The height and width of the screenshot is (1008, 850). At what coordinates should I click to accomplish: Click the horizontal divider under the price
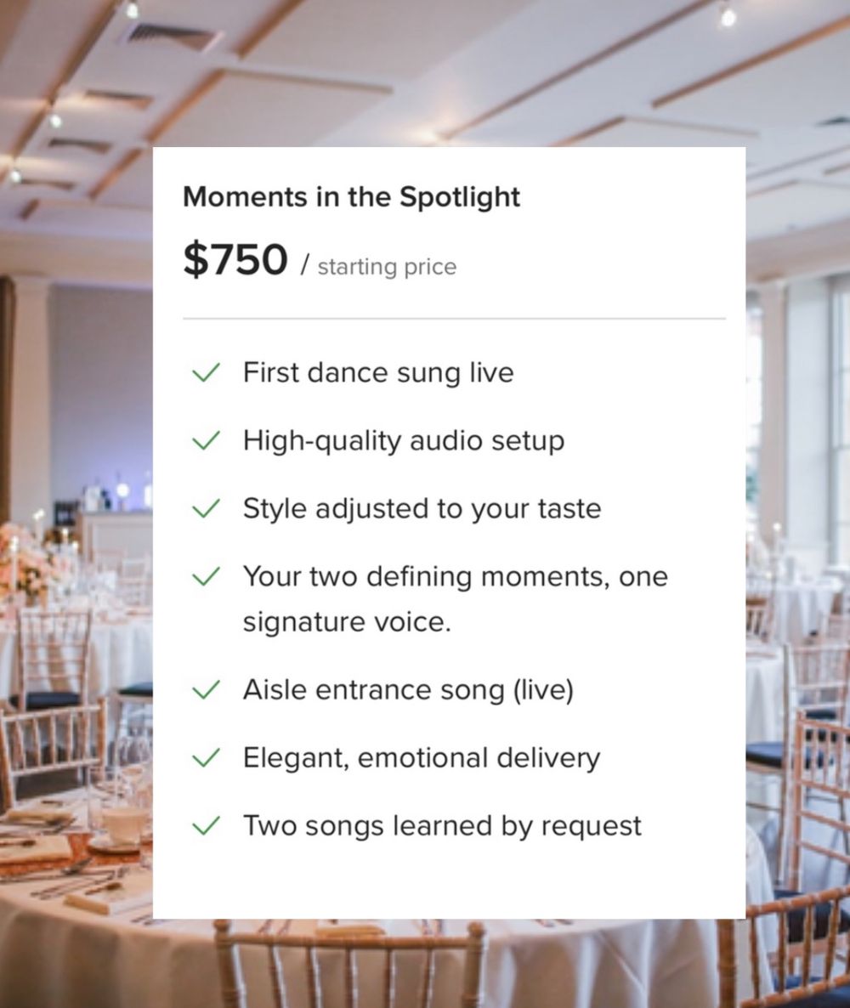click(x=454, y=319)
